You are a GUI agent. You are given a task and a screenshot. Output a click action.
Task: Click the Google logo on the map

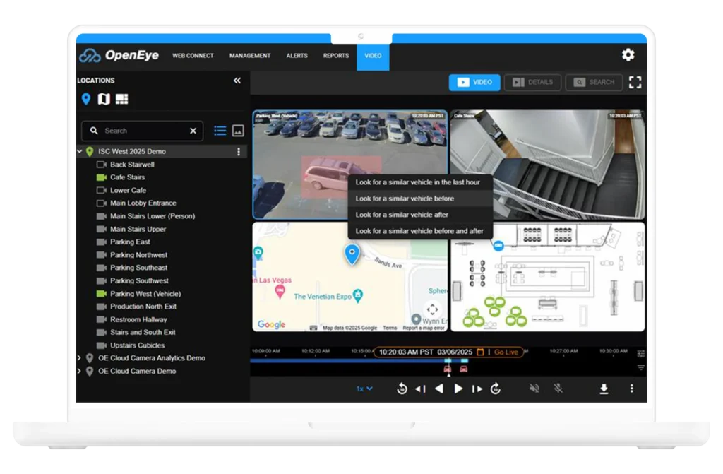pyautogui.click(x=271, y=324)
